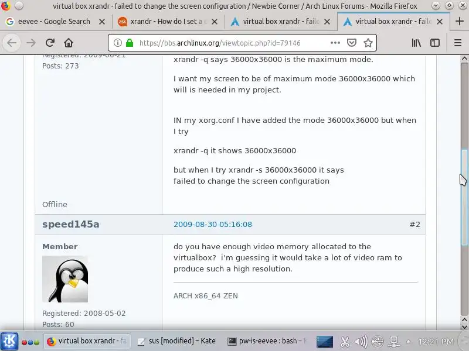Switch to xrandr How do I set tab
The height and width of the screenshot is (351, 469).
pos(168,22)
